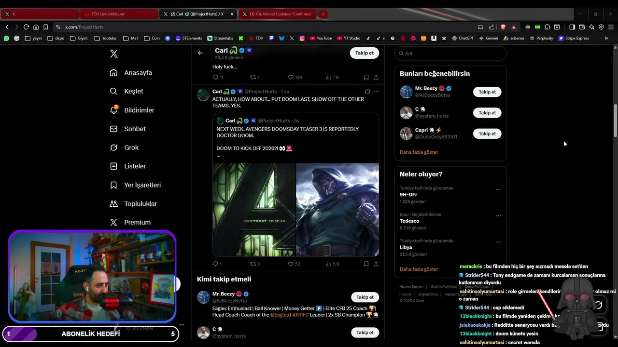Open YouTube bookmark in the bookmarks bar
618x347 pixels.
(x=321, y=38)
